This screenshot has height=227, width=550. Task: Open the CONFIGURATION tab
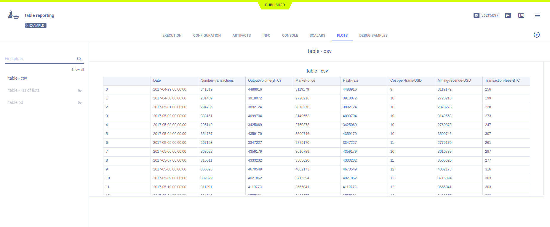207,36
